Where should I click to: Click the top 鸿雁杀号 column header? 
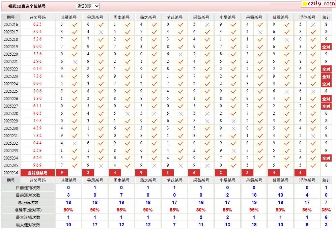tap(68, 17)
